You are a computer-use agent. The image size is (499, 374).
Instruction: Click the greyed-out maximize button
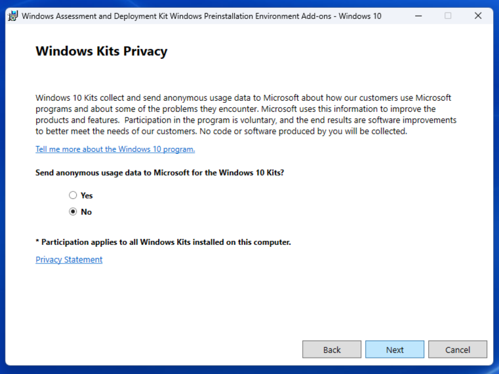click(x=448, y=16)
